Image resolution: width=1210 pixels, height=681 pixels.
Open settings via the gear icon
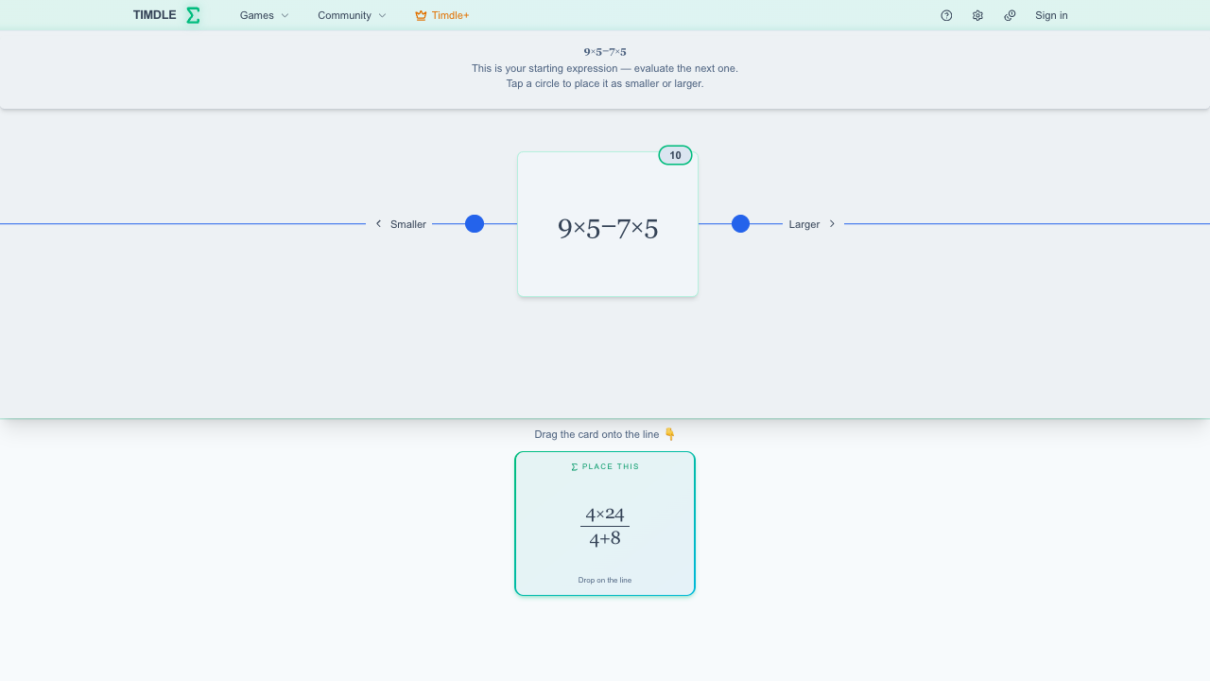[977, 15]
